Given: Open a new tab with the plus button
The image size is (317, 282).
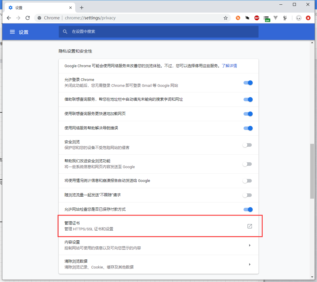Looking at the screenshot, I should [81, 8].
